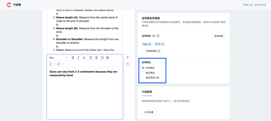Viewport: 271px width, 121px height.
Task: Click the Sleeve length (A) list item
Action: tap(87, 19)
